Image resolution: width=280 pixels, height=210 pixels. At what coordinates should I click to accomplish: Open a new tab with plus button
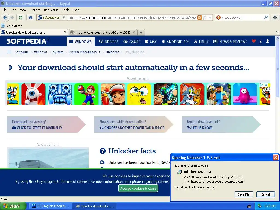(141, 32)
